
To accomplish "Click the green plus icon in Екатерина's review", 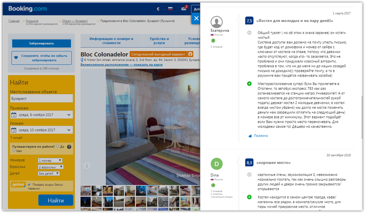I will (x=249, y=84).
